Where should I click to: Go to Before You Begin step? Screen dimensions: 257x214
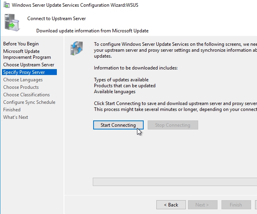[x=21, y=44]
